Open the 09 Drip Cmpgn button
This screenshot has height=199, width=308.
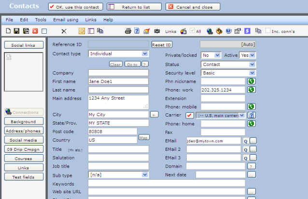(x=24, y=149)
